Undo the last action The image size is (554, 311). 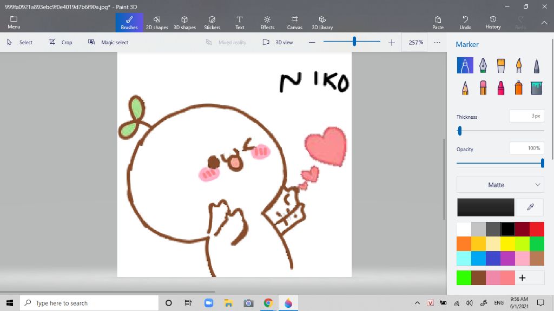tap(465, 23)
